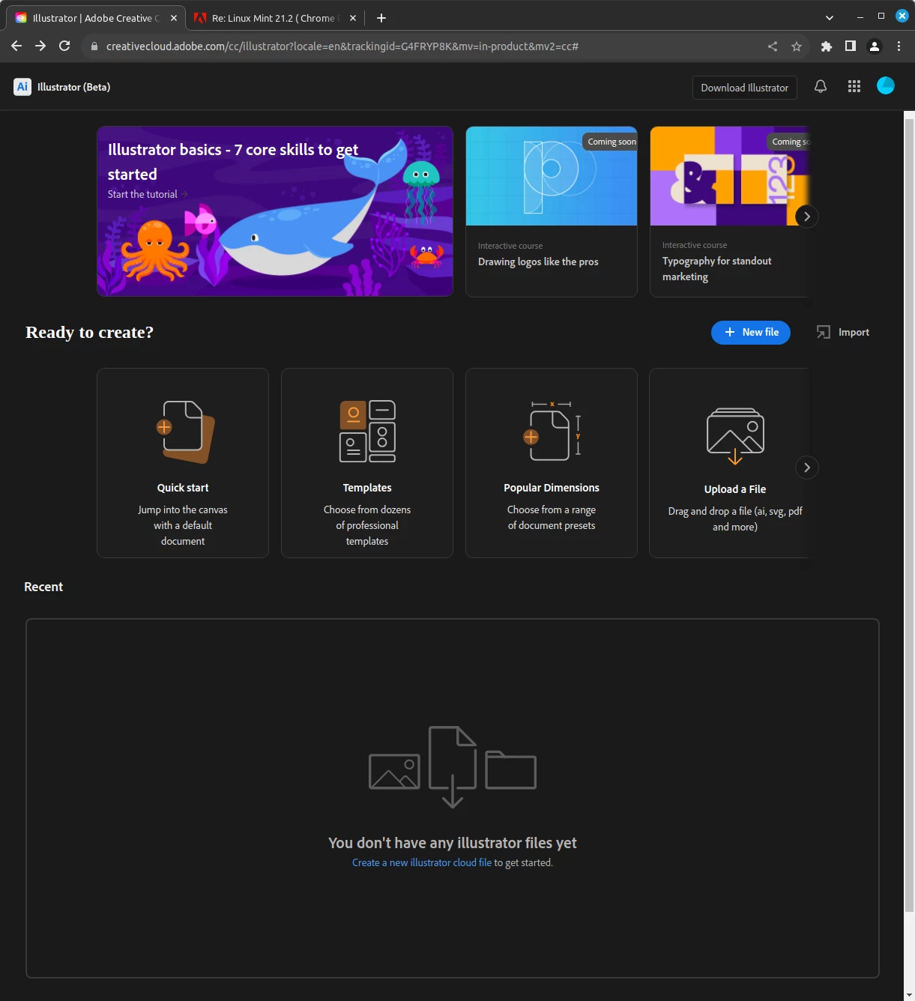Open the Adobe account profile avatar
The width and height of the screenshot is (915, 1001).
point(886,86)
